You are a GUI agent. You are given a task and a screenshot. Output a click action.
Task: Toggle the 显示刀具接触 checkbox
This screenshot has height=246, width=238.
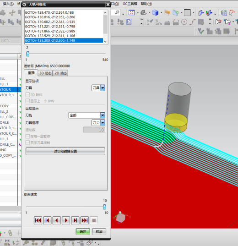point(27,142)
